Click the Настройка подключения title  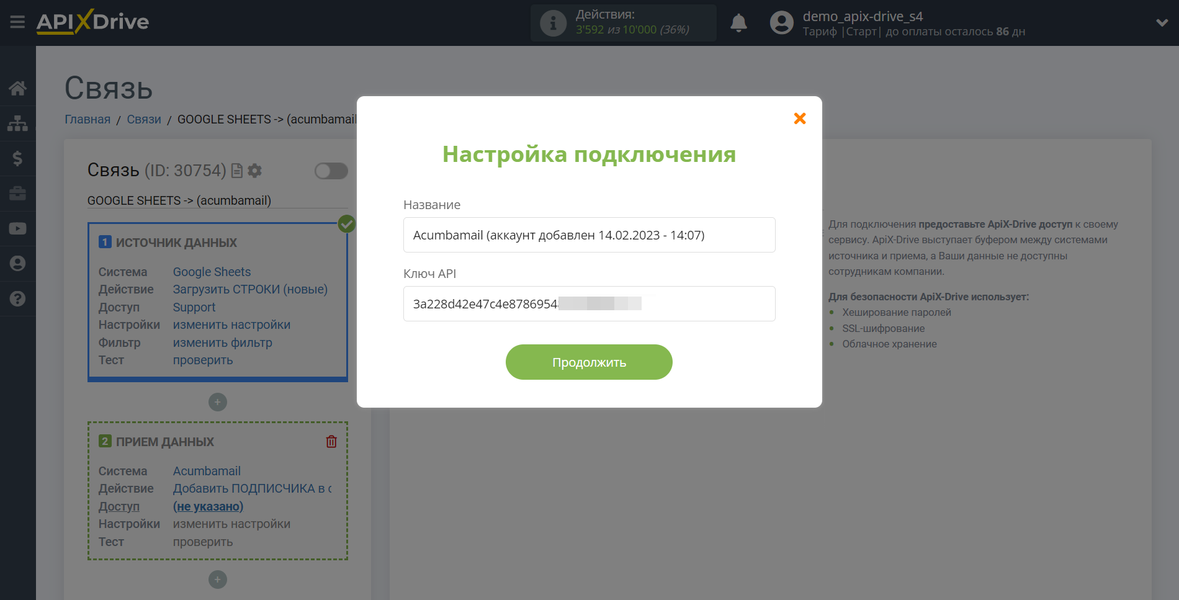589,154
